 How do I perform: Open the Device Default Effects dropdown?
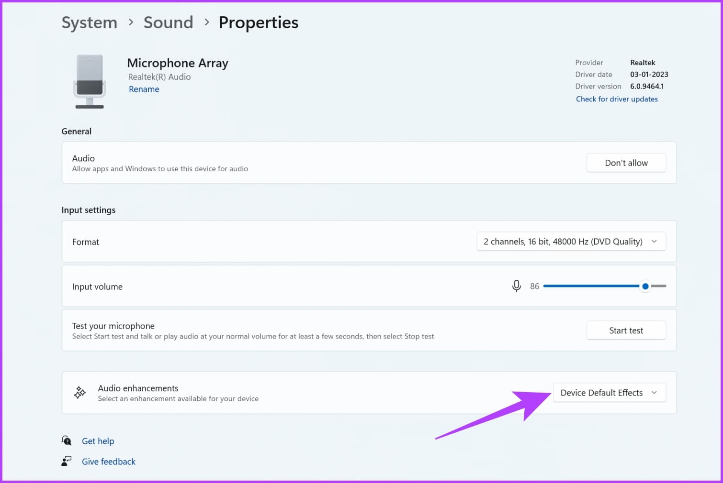click(x=609, y=393)
